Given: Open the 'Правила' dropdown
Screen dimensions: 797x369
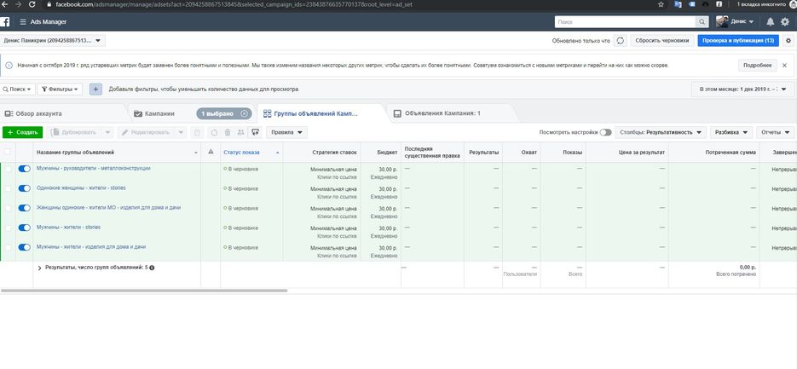Looking at the screenshot, I should click(x=286, y=132).
